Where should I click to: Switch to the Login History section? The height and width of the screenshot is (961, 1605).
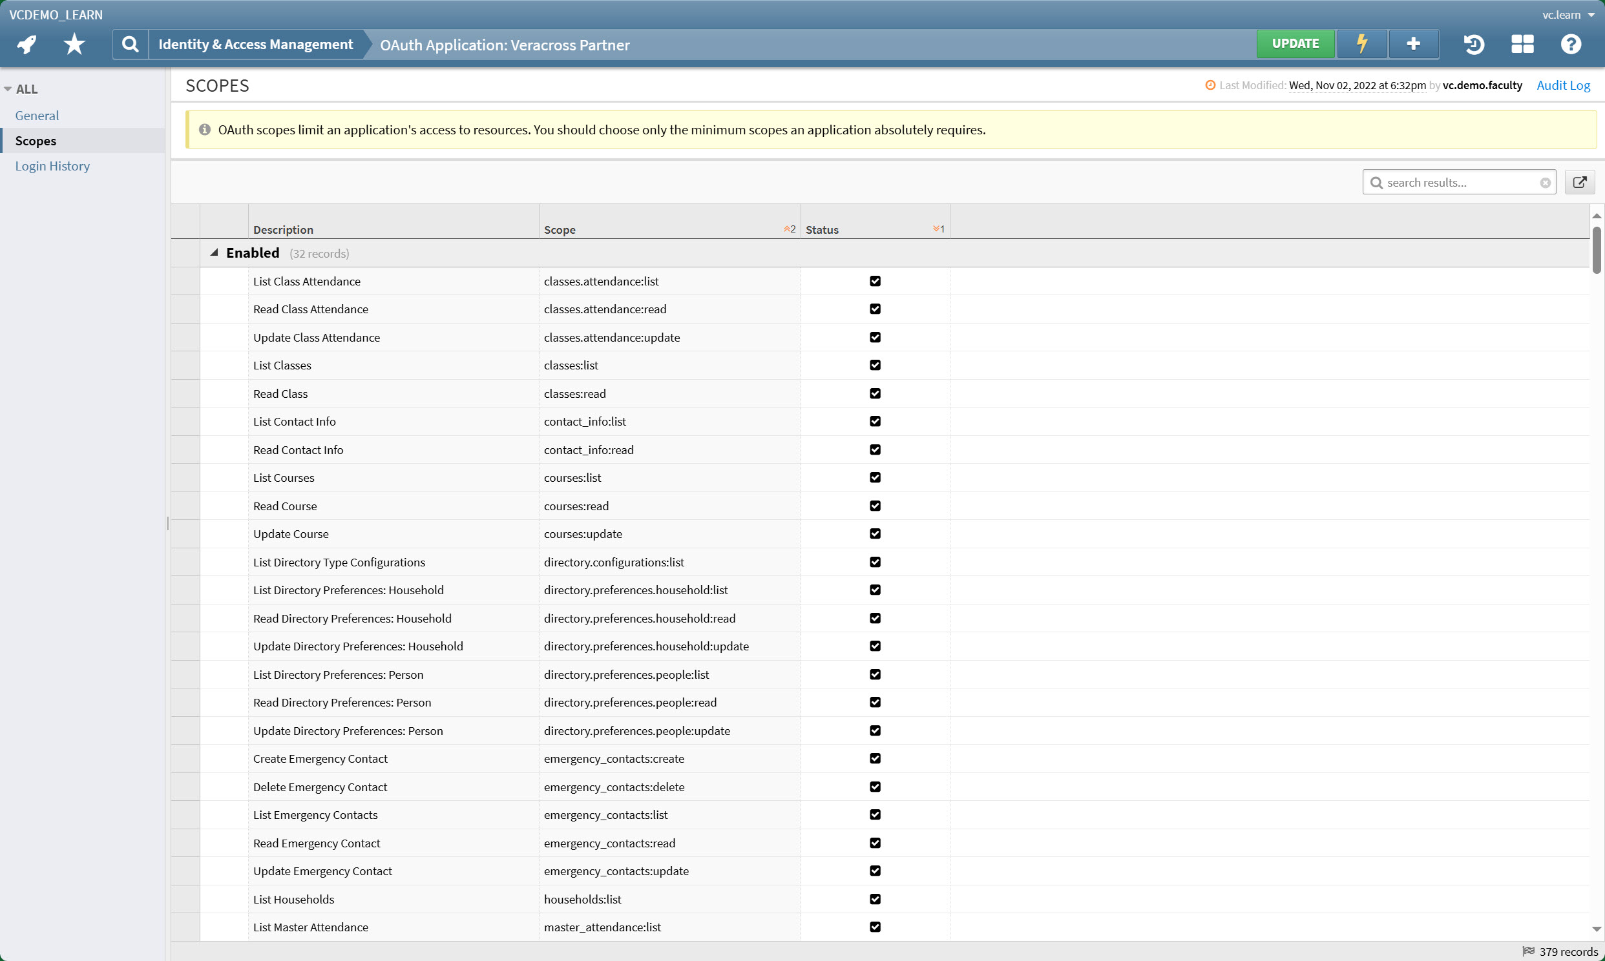pyautogui.click(x=52, y=166)
